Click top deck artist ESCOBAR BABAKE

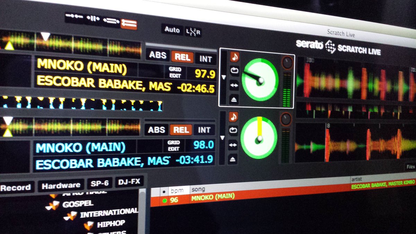(x=104, y=84)
